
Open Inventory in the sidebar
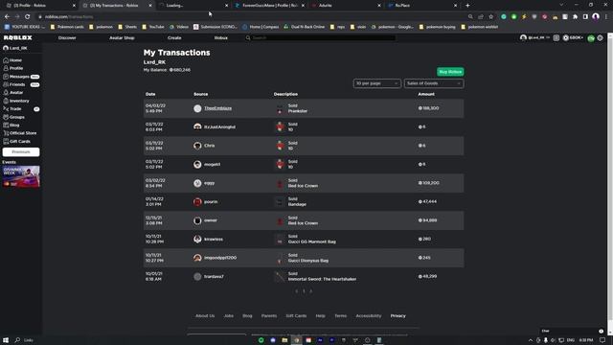(16, 101)
